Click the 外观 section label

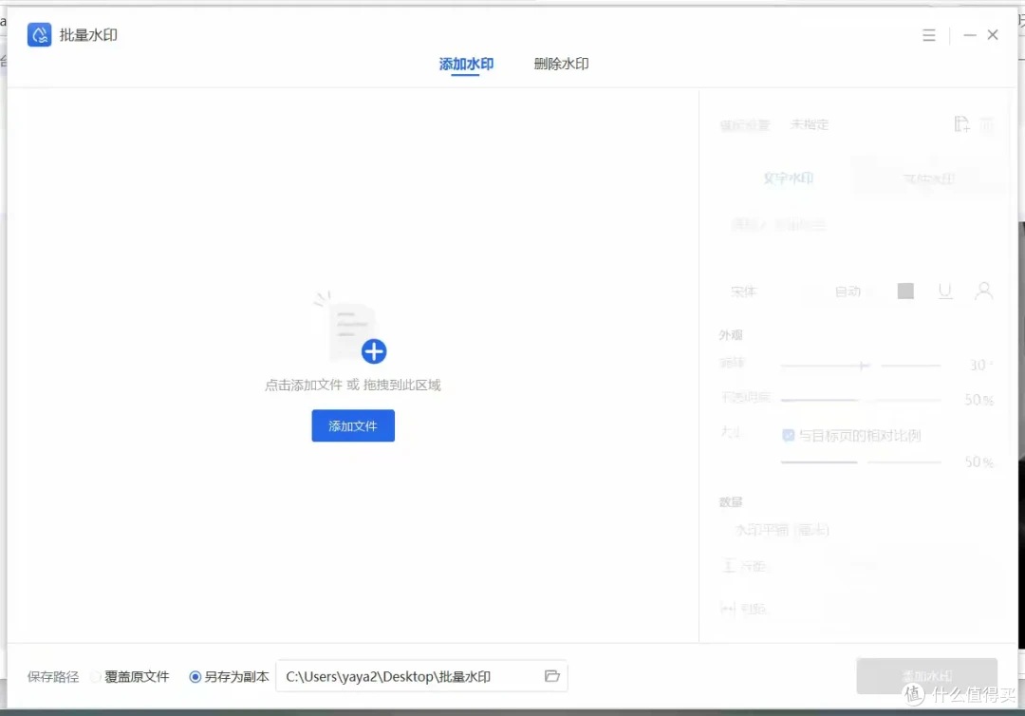(x=731, y=335)
